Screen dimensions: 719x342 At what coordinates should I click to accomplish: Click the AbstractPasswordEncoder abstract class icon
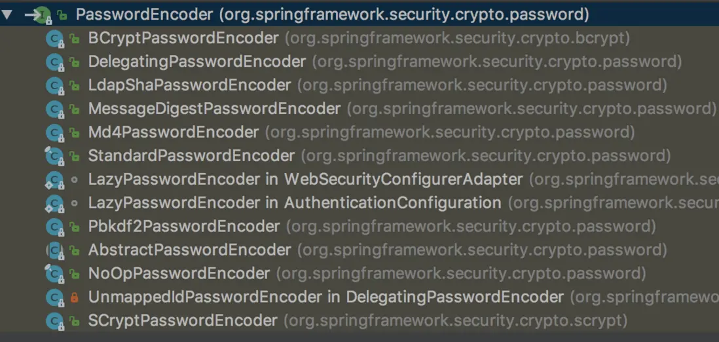54,250
